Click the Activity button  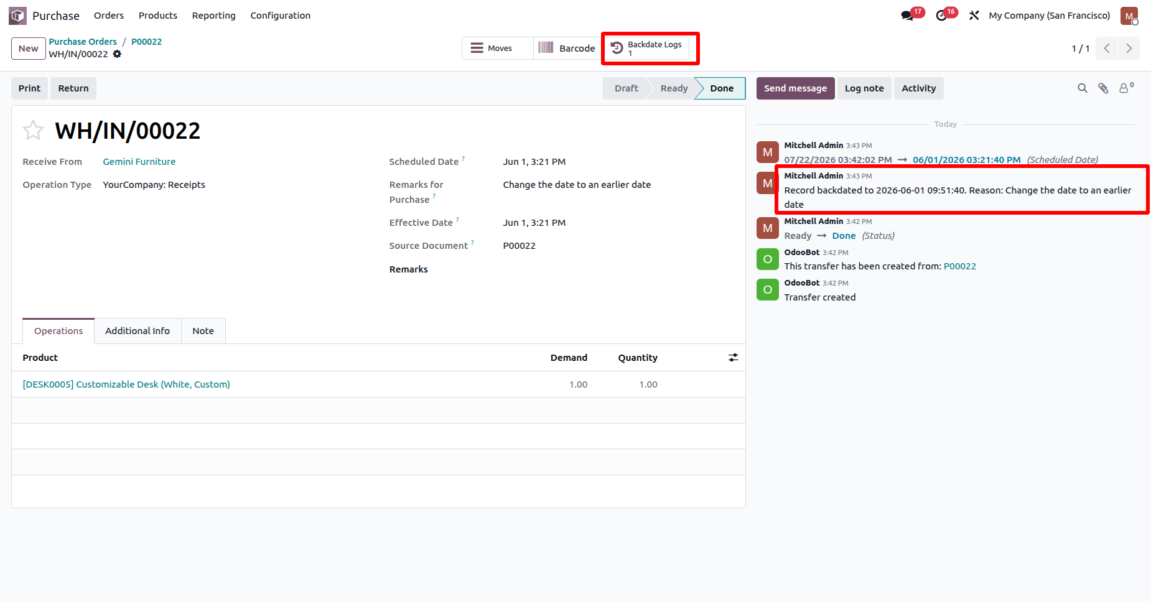pos(918,88)
